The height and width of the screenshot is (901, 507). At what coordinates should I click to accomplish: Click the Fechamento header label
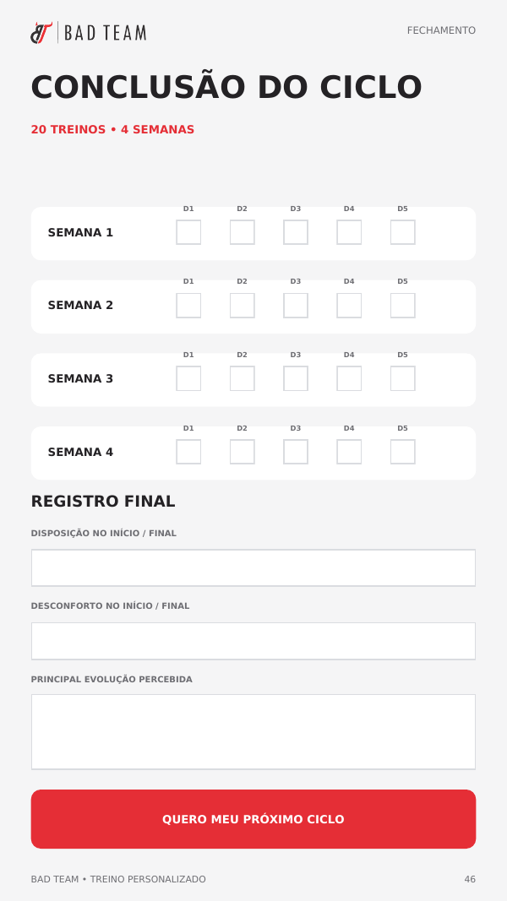tap(441, 30)
